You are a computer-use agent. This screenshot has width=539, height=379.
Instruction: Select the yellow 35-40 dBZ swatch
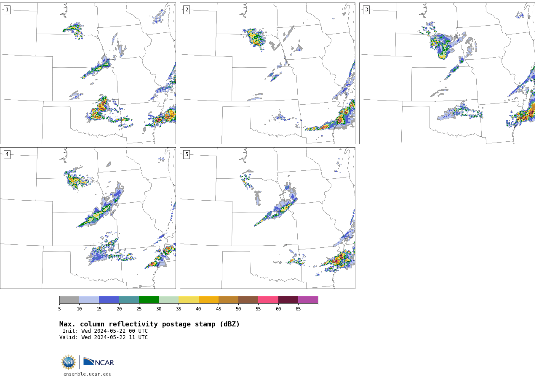coord(189,299)
